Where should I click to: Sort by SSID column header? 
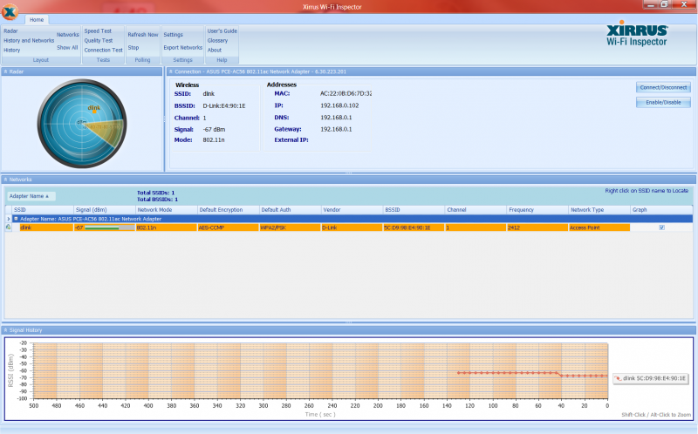43,210
